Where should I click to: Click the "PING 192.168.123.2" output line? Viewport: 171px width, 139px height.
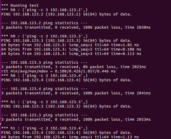(66, 14)
